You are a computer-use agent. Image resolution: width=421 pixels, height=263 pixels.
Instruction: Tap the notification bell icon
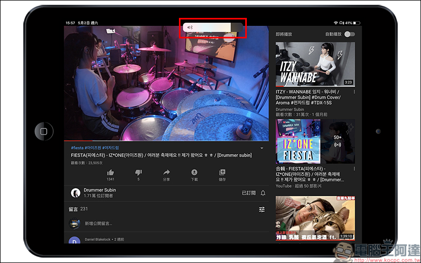pyautogui.click(x=263, y=193)
